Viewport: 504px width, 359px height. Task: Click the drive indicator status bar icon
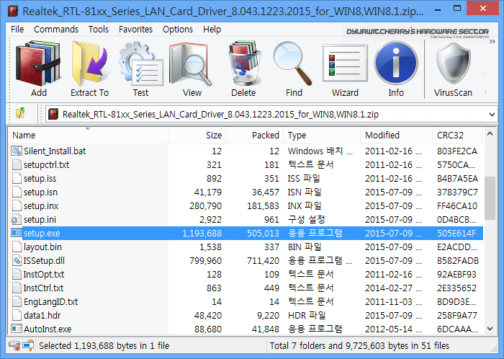tap(14, 345)
